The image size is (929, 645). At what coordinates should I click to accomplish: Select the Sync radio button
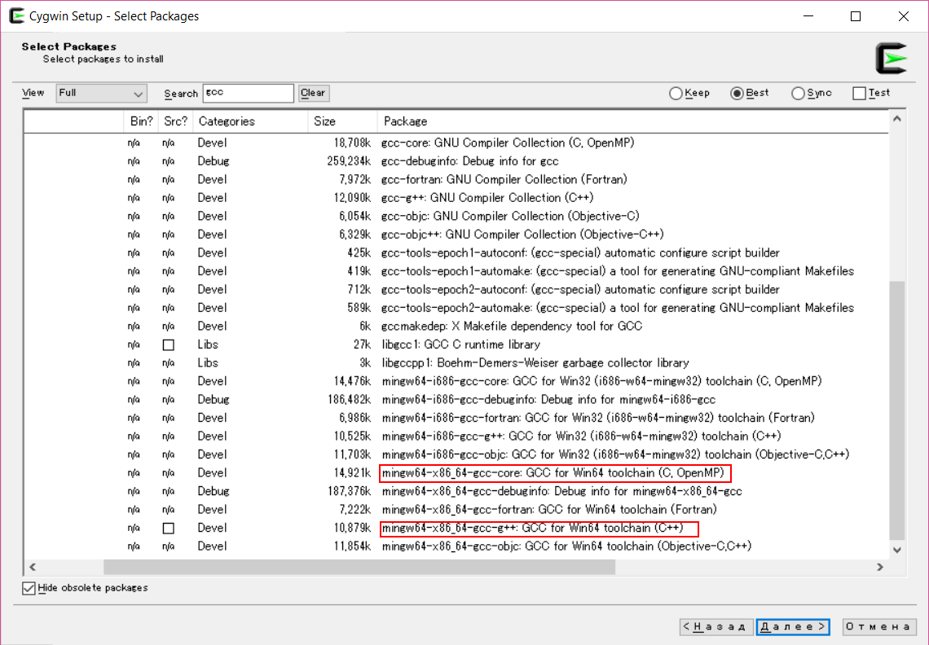tap(798, 94)
